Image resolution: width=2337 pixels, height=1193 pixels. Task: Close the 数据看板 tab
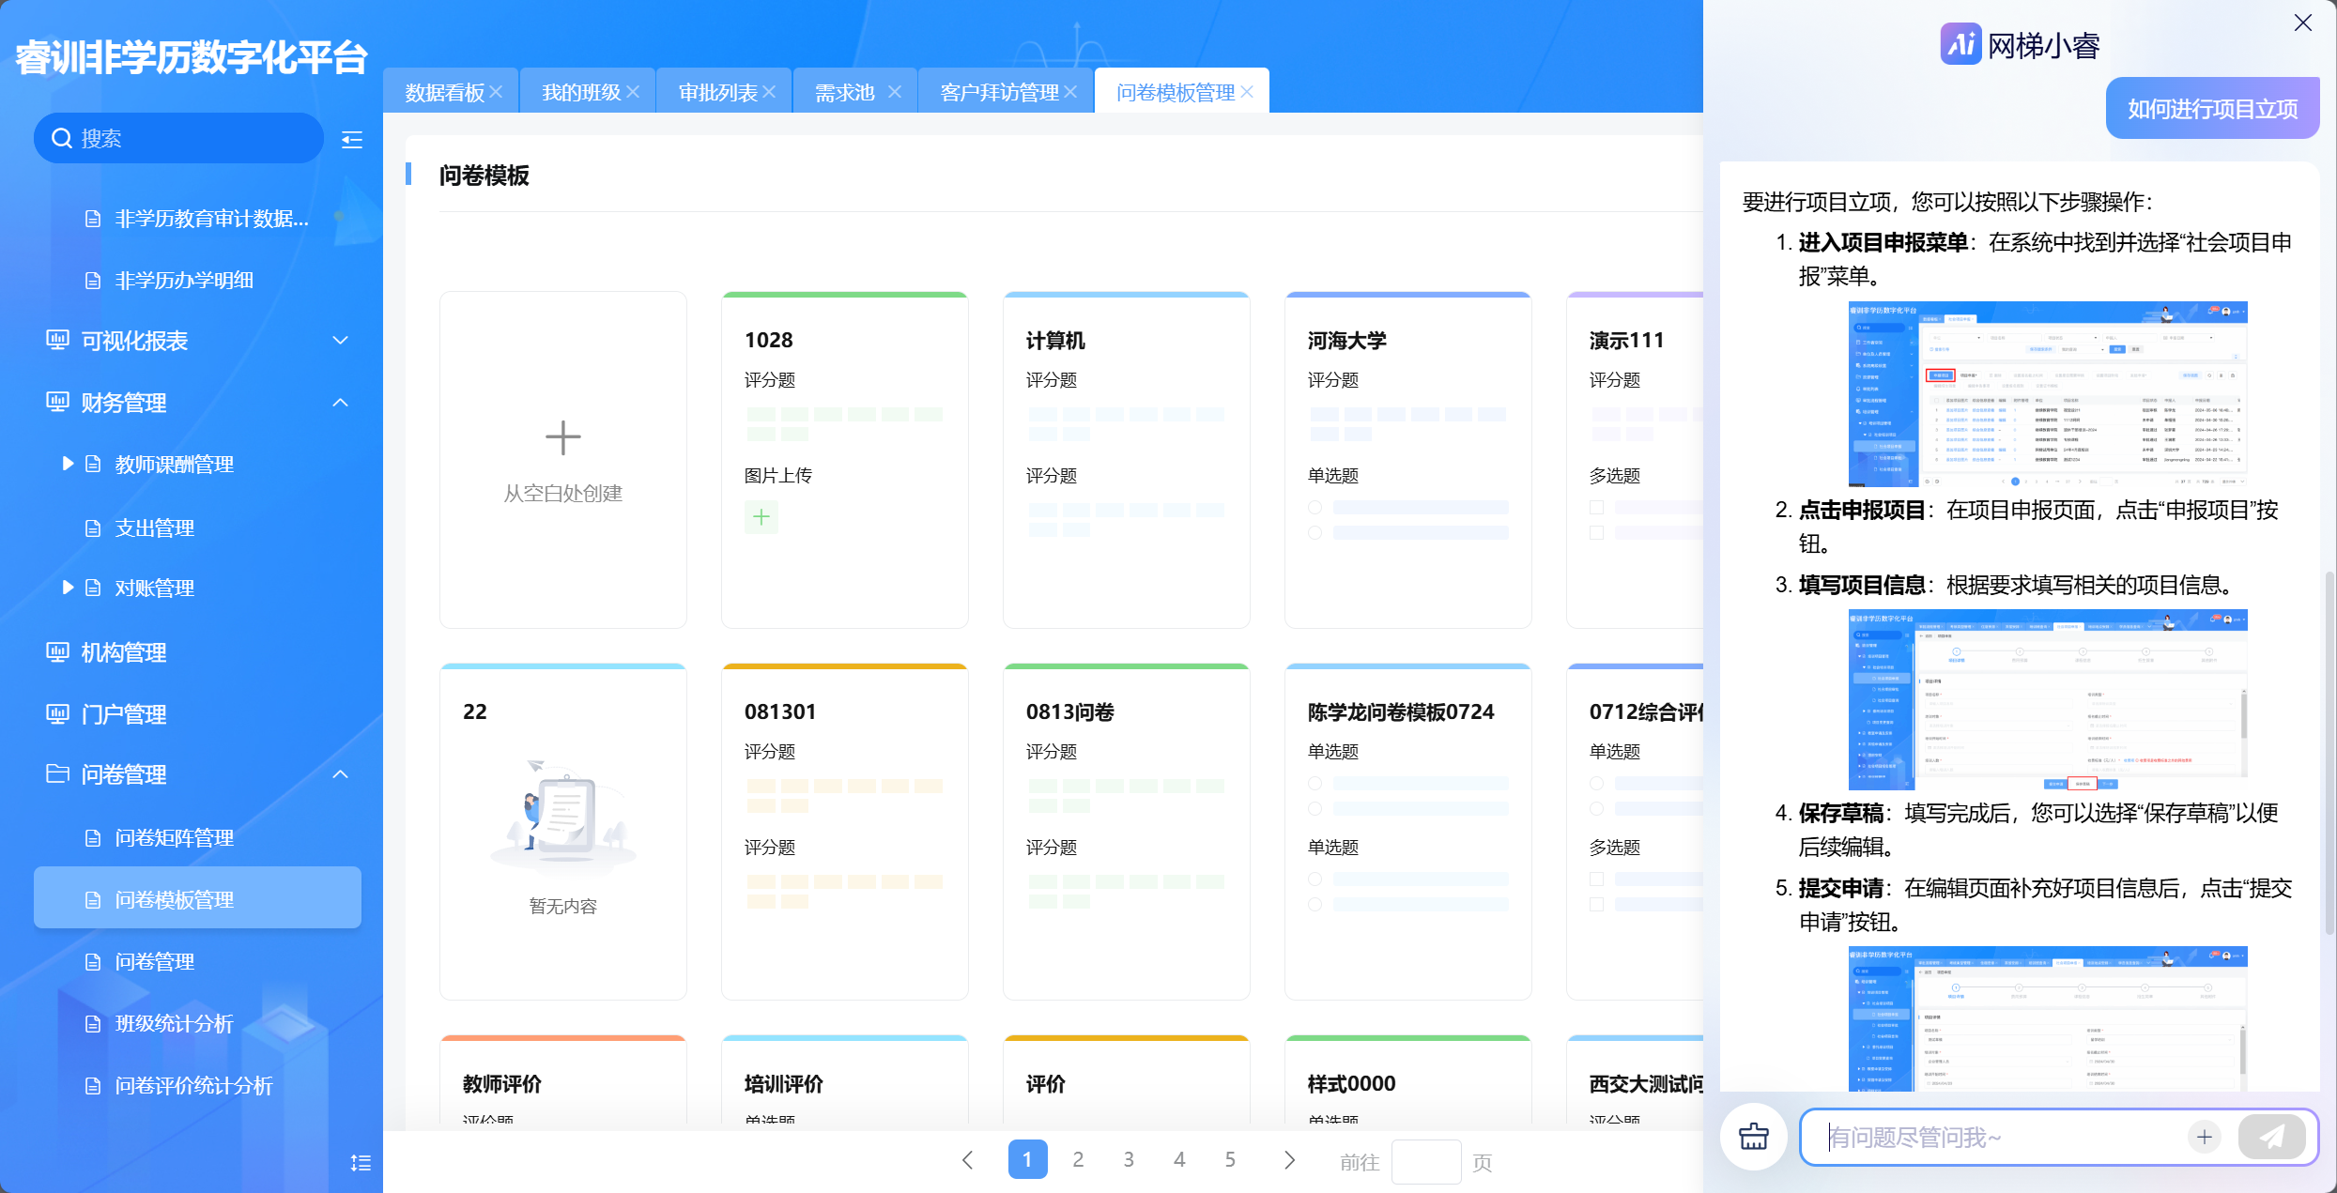[497, 92]
